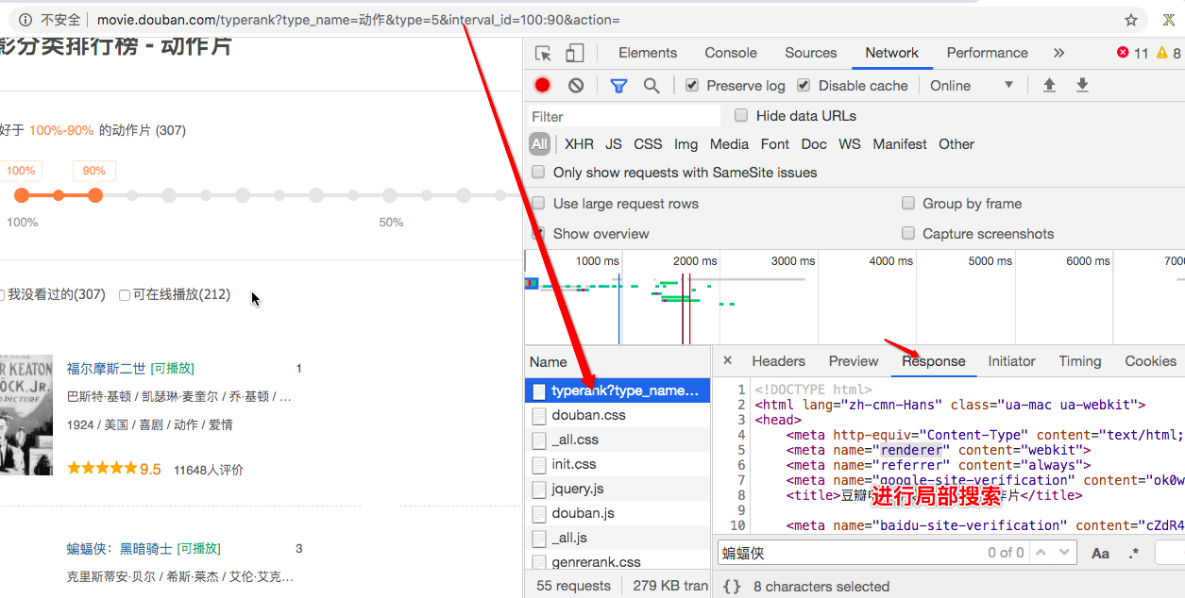The height and width of the screenshot is (598, 1185).
Task: Filter requests by JS type
Action: click(614, 143)
